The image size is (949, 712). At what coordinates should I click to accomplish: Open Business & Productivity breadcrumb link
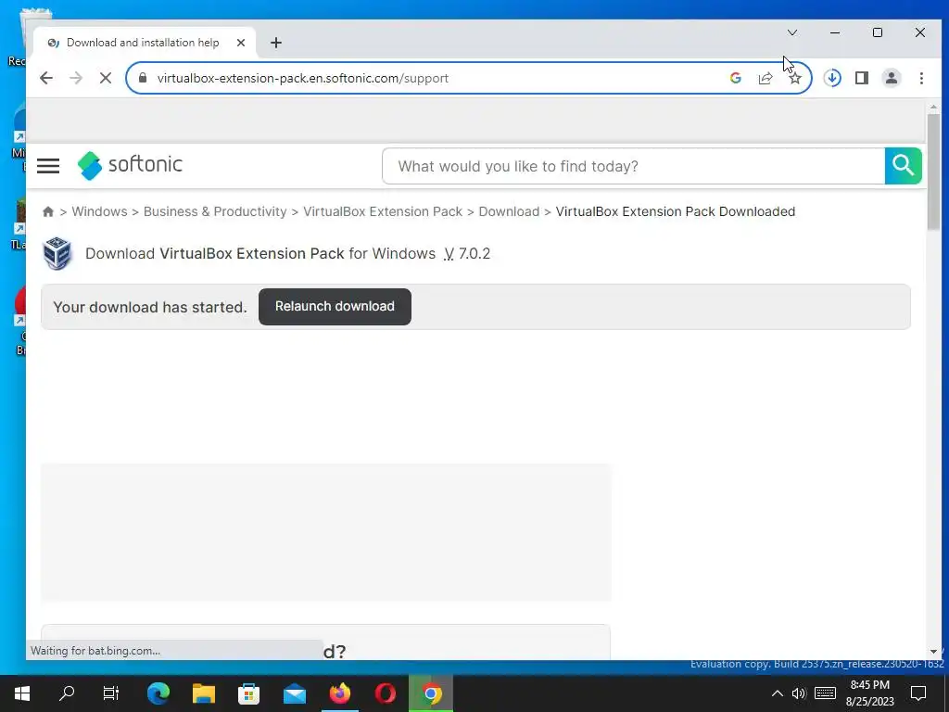pyautogui.click(x=215, y=212)
